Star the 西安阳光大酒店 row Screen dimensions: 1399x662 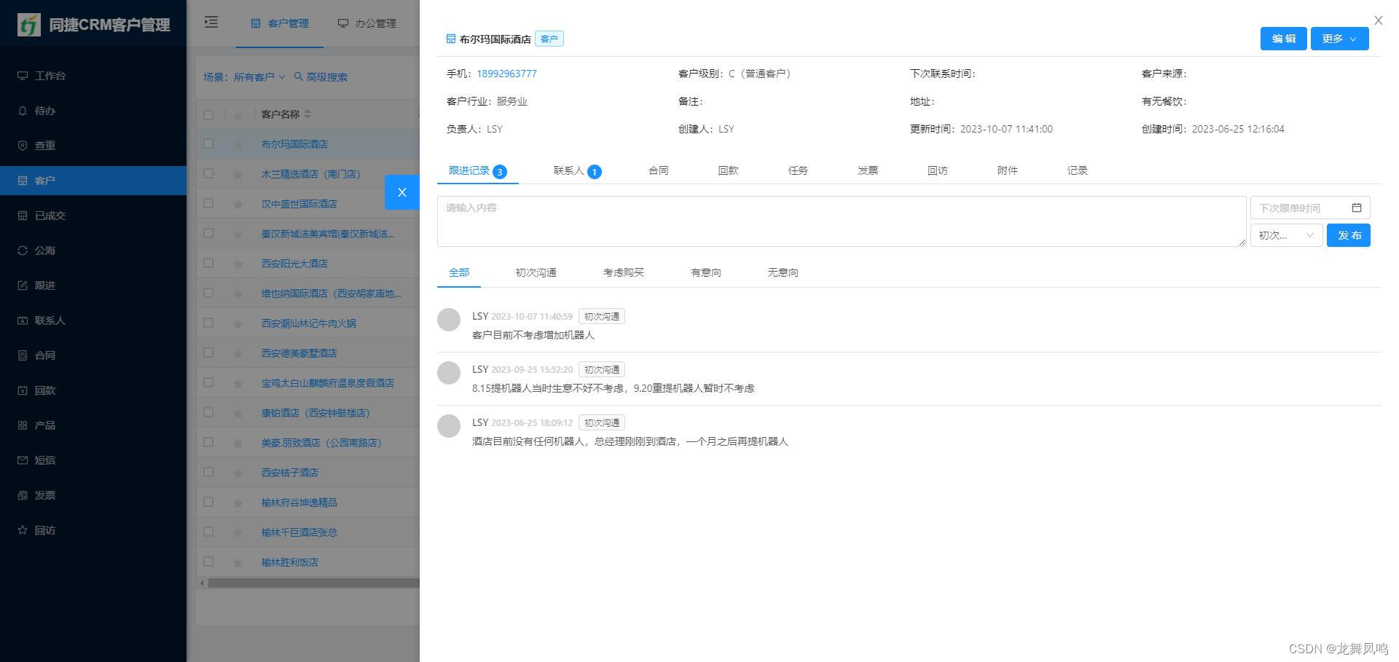238,264
